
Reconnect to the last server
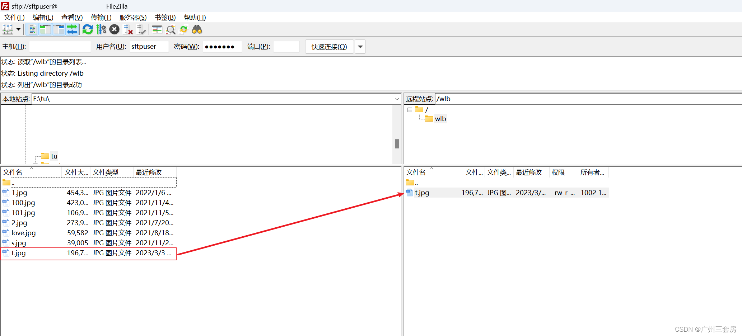141,29
